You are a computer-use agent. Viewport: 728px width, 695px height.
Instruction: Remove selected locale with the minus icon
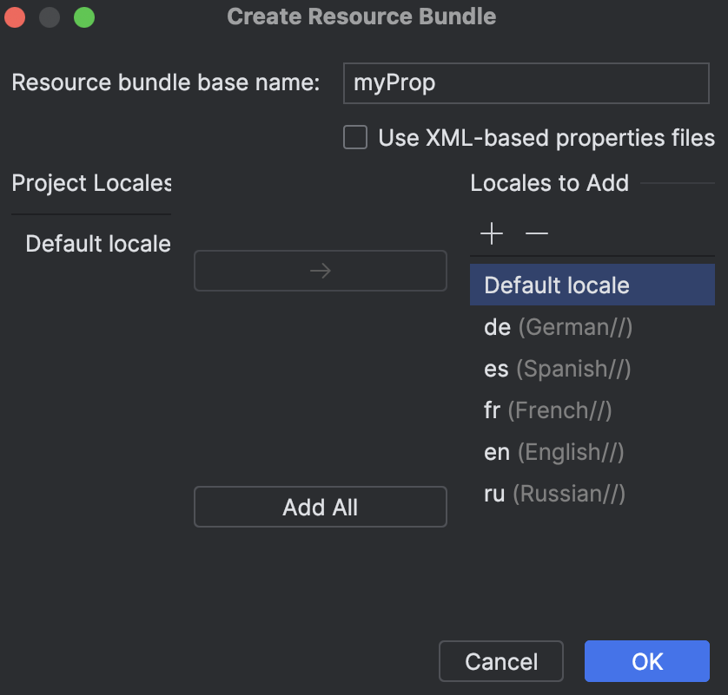536,233
